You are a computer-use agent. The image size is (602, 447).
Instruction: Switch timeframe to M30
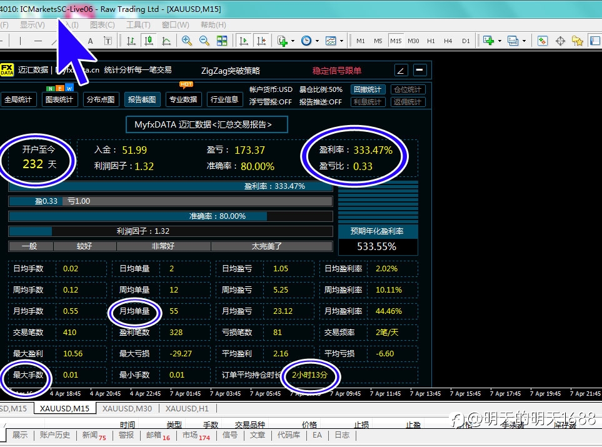click(413, 41)
